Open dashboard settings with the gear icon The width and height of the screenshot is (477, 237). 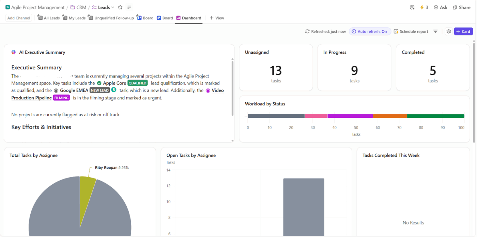coord(449,31)
